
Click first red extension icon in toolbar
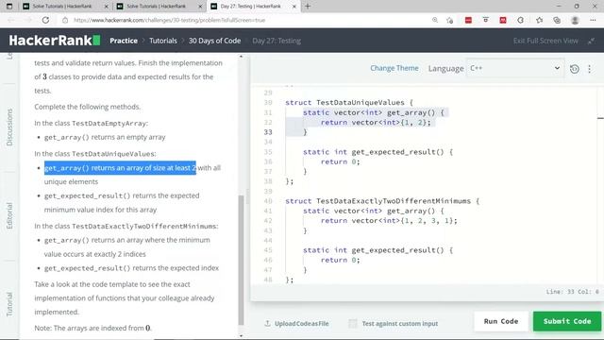pyautogui.click(x=468, y=20)
